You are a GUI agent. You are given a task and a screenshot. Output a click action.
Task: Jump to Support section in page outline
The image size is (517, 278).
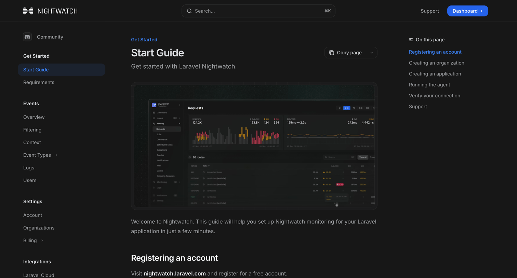tap(418, 107)
